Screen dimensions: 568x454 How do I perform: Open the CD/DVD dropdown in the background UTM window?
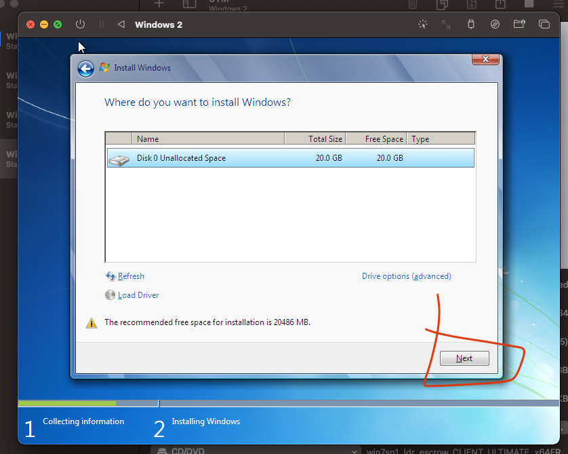(256, 451)
